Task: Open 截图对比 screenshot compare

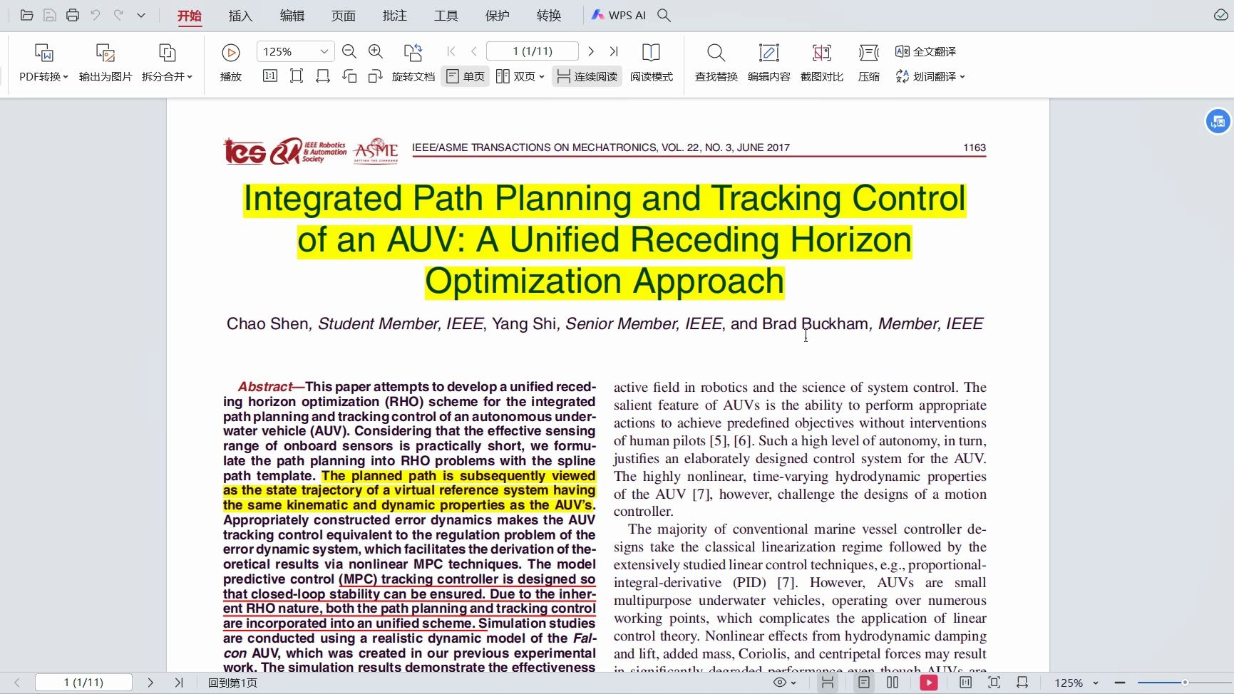Action: 821,63
